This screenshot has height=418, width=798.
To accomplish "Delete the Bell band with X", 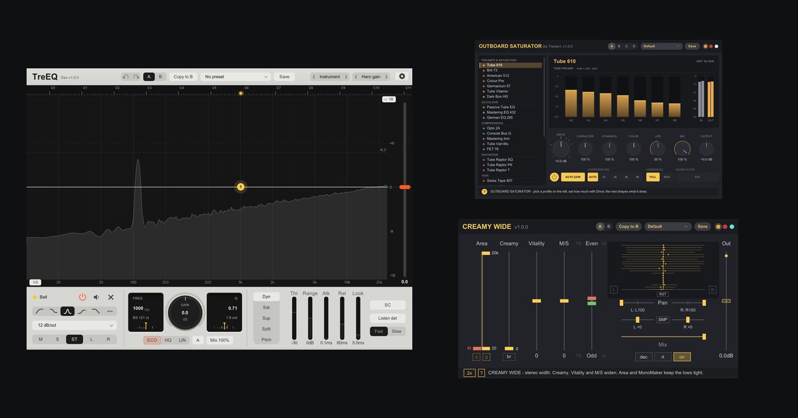I will (x=111, y=297).
